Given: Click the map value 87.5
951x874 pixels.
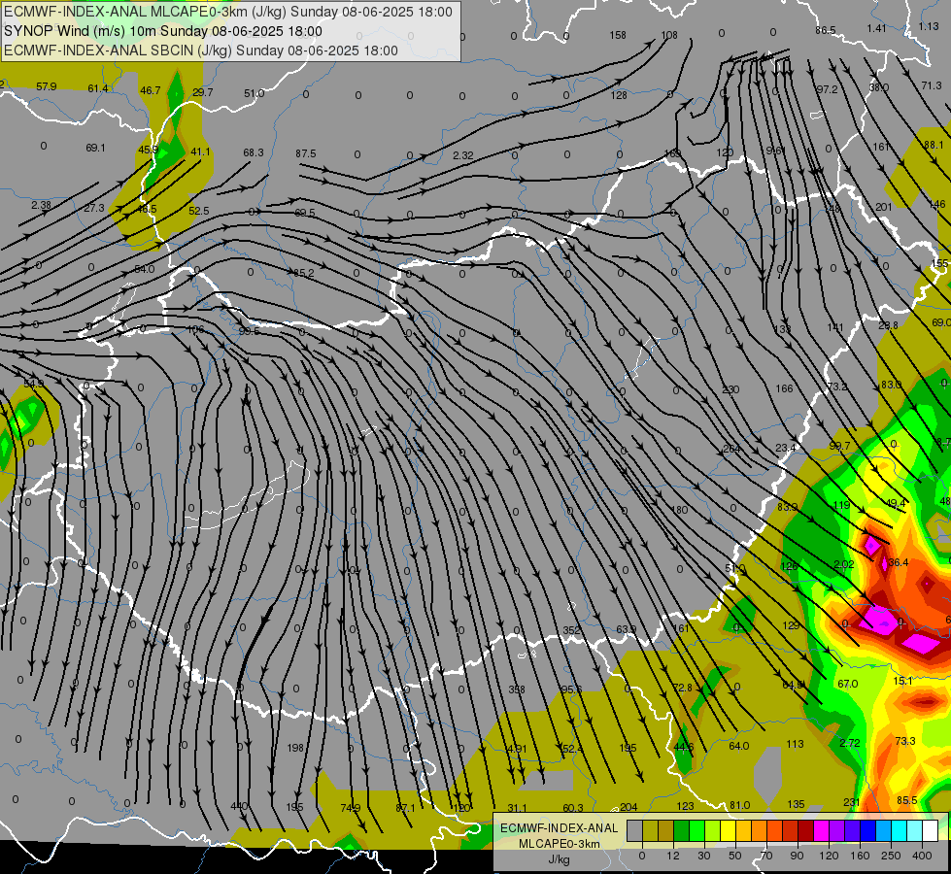Looking at the screenshot, I should 306,153.
